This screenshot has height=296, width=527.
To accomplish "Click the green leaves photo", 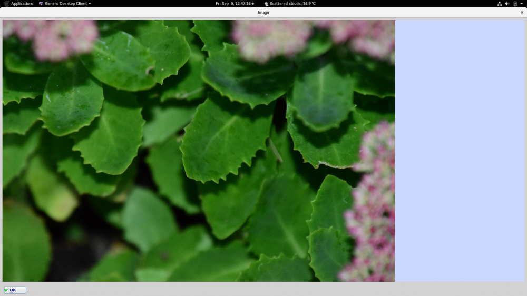I will 199,151.
